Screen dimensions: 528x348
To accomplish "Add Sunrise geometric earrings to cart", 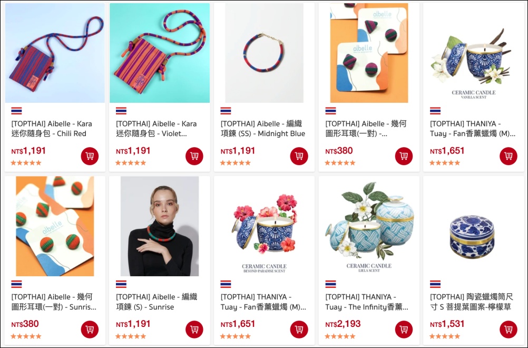I will tap(90, 329).
